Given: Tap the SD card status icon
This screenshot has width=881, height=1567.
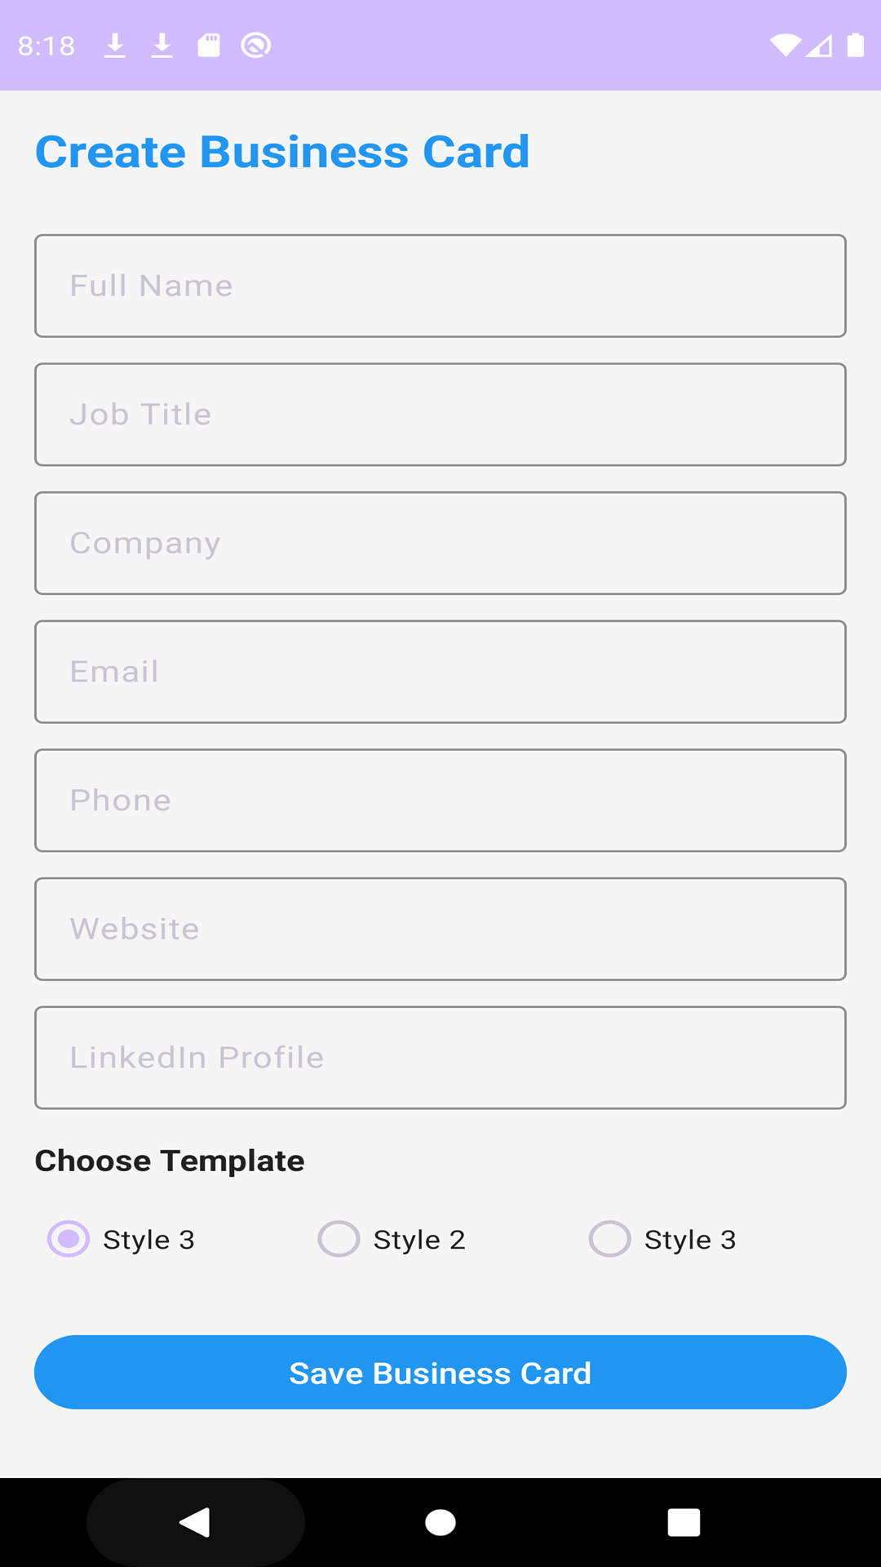Looking at the screenshot, I should point(209,46).
